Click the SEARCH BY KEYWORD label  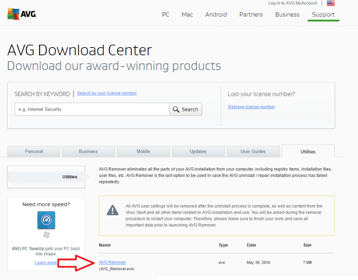(x=42, y=94)
